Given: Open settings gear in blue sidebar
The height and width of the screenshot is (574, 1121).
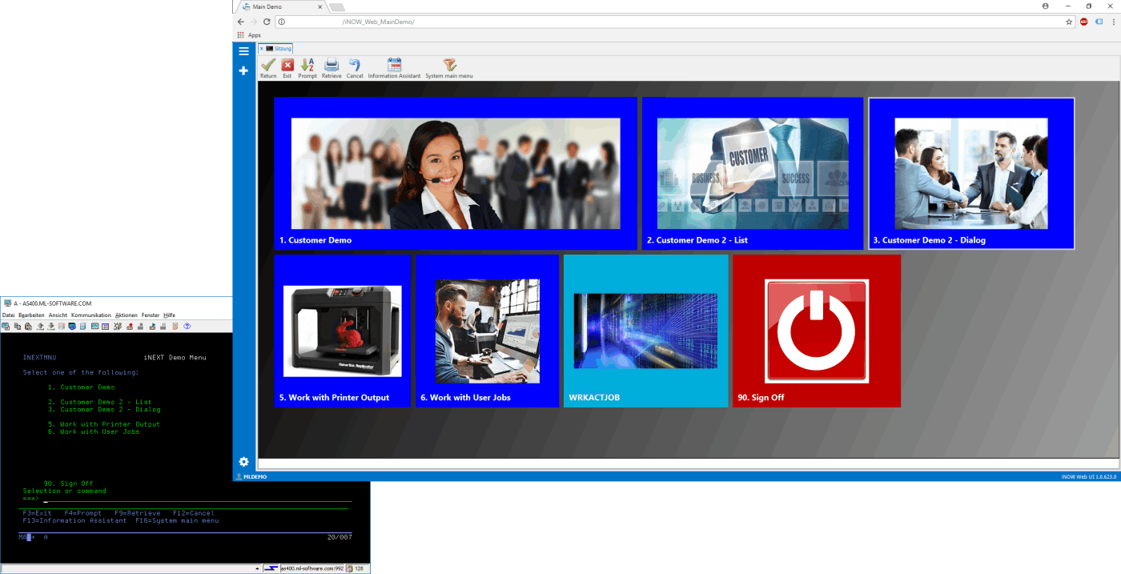Looking at the screenshot, I should tap(244, 462).
